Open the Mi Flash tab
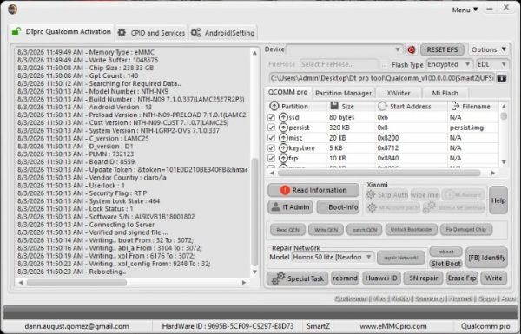Viewport: 521px width, 334px height. click(445, 94)
